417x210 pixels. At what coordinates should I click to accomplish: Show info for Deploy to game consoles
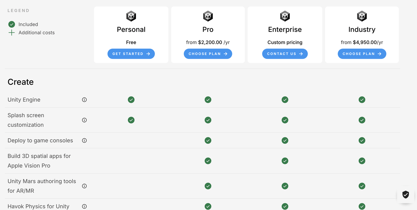point(84,141)
